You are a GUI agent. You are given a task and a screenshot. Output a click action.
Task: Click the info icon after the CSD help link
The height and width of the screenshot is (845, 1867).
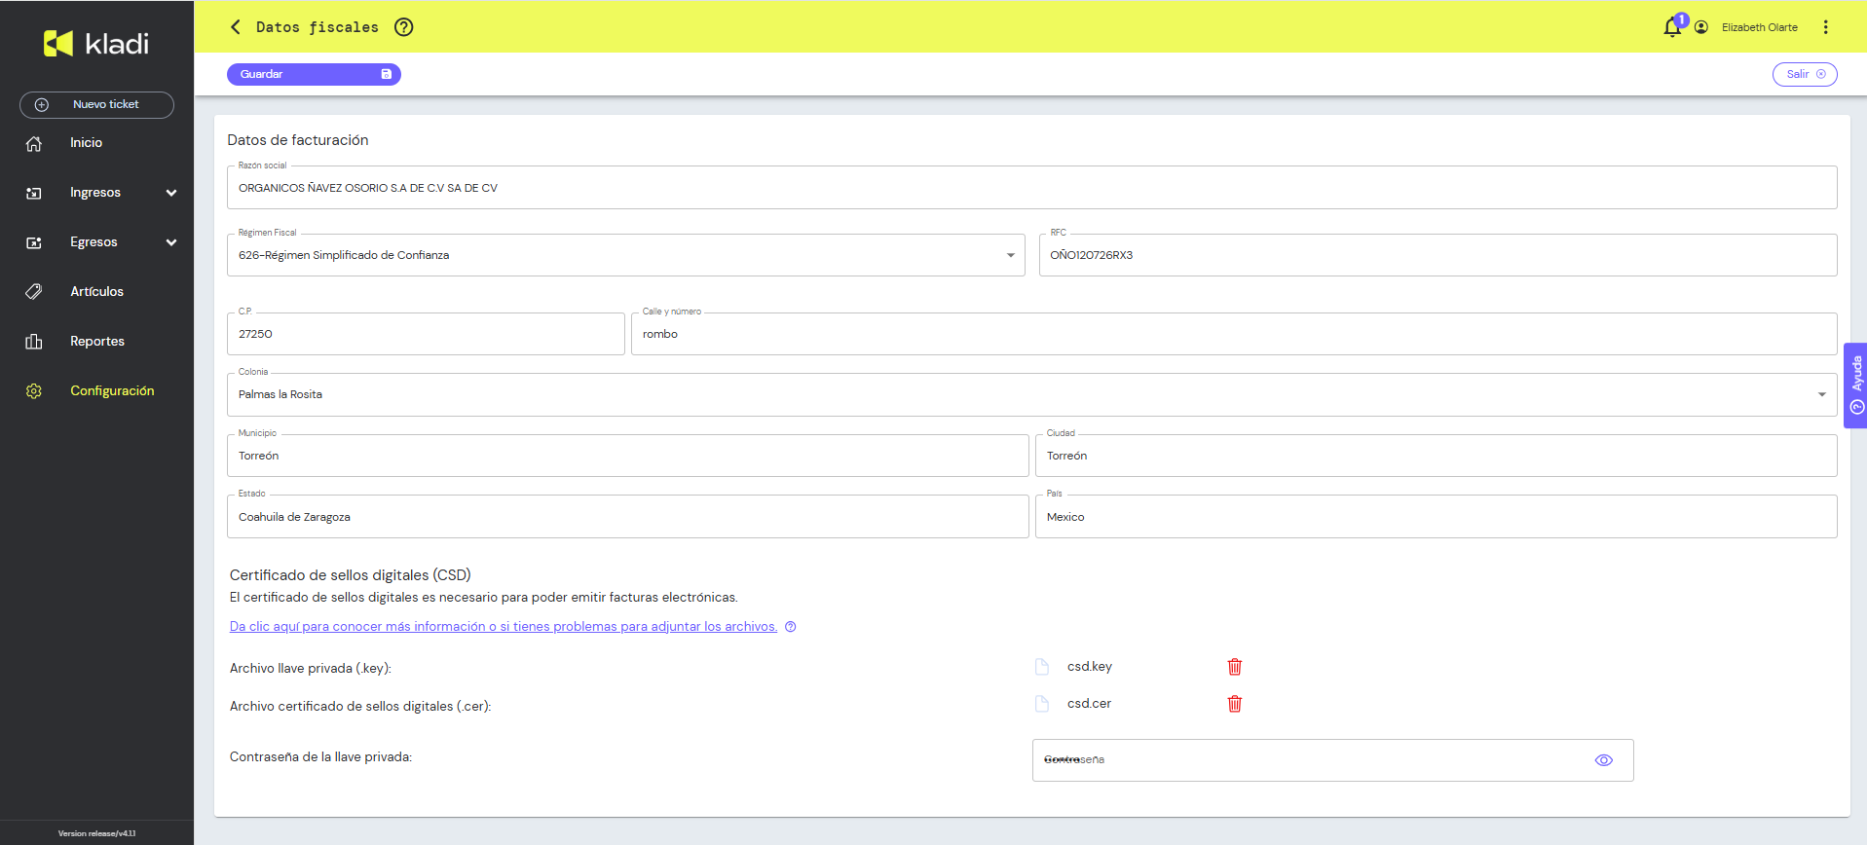point(791,627)
